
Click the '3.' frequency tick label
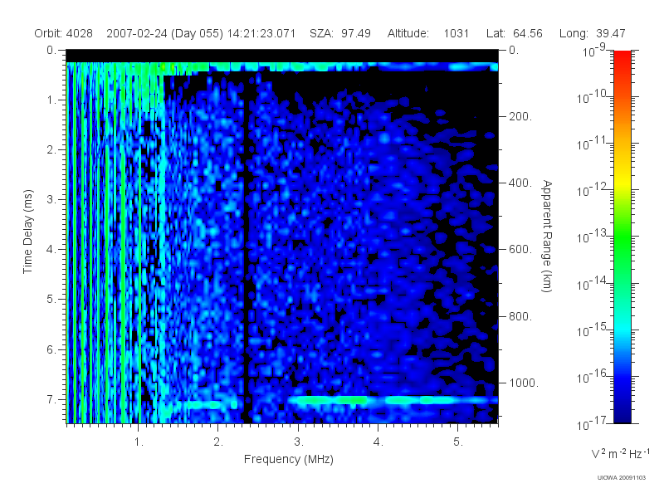[299, 442]
